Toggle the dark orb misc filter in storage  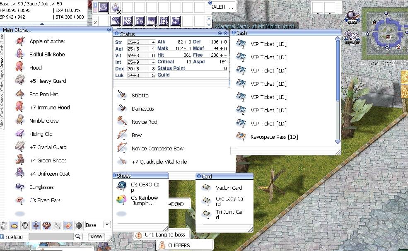click(79, 225)
